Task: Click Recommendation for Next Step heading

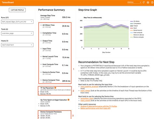Action: [x=96, y=62]
